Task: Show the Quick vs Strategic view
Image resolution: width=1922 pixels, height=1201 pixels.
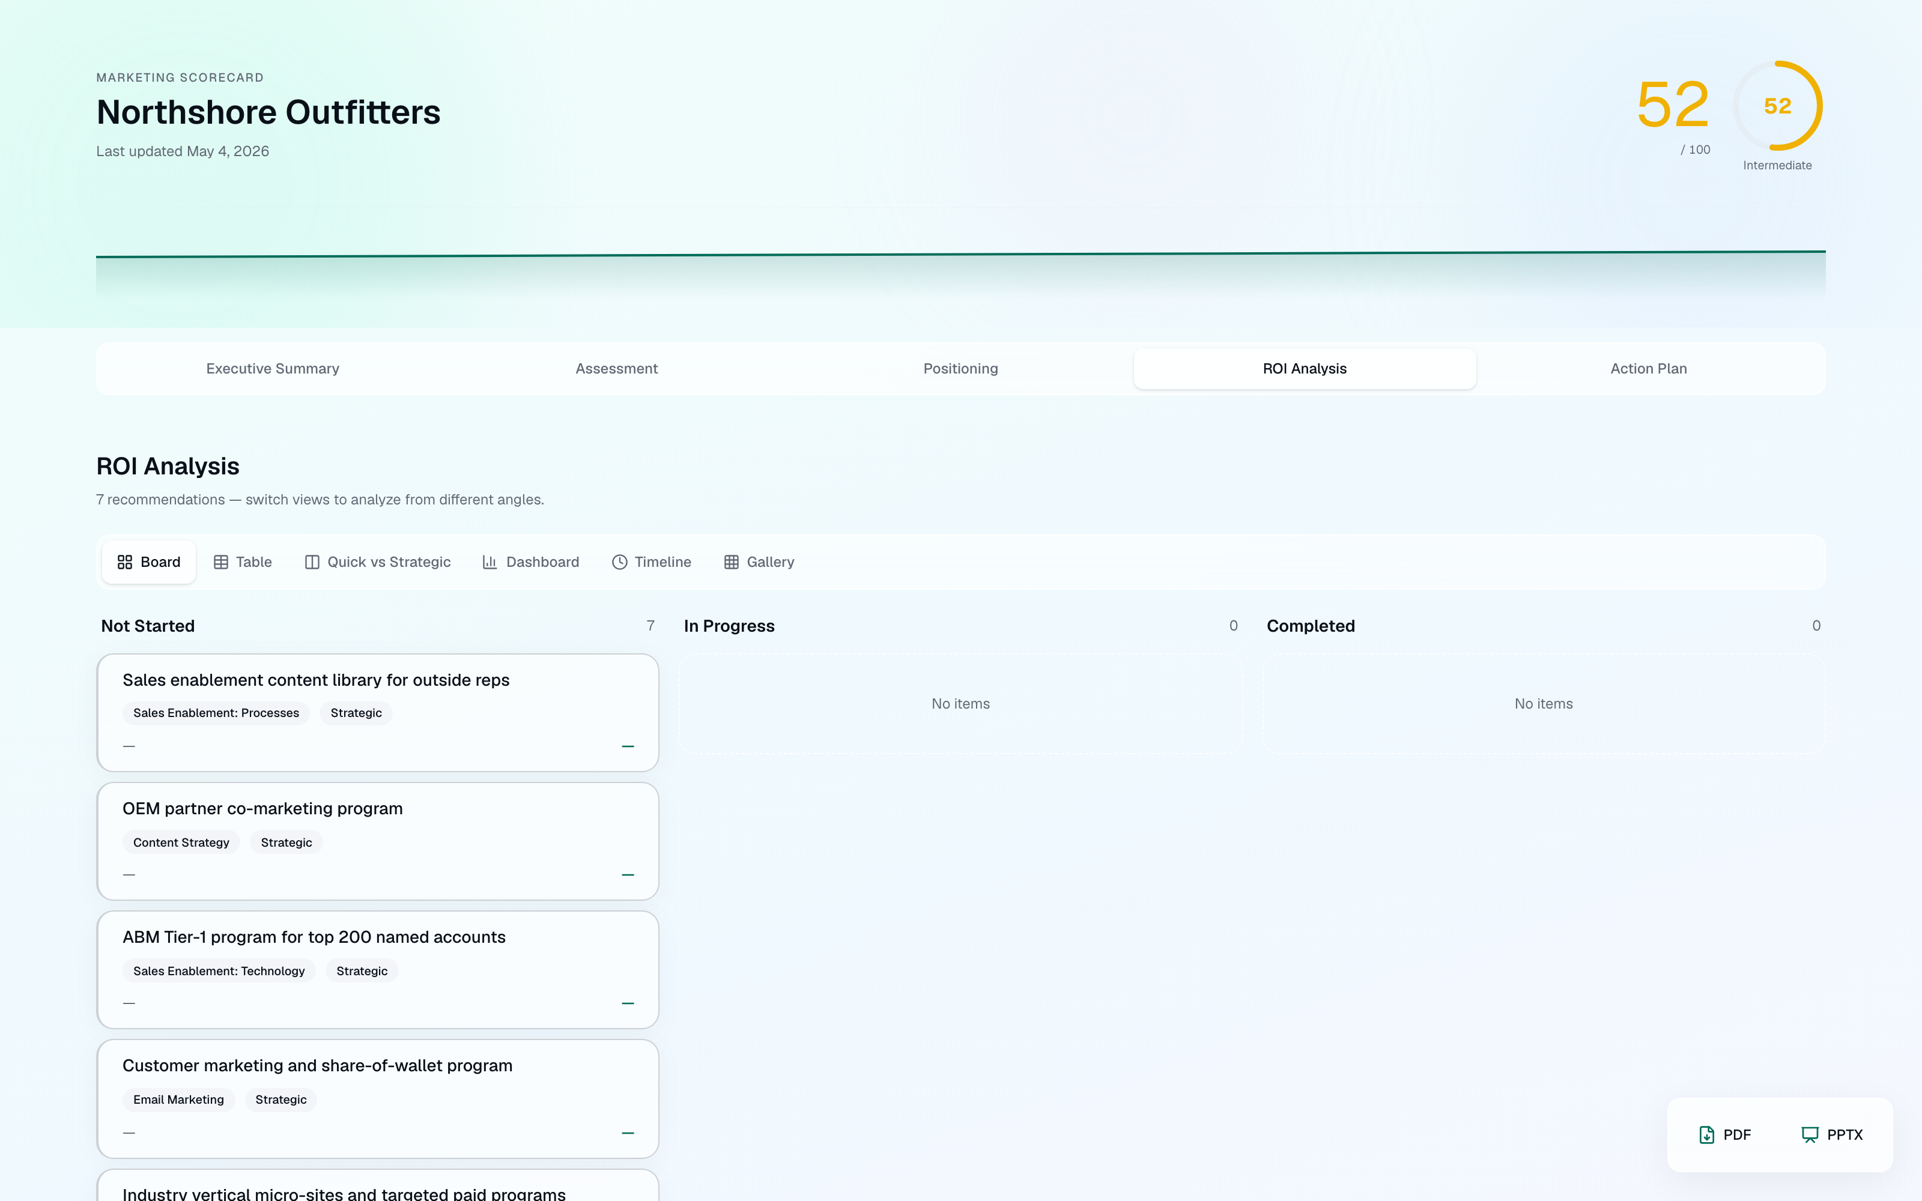Action: coord(389,563)
